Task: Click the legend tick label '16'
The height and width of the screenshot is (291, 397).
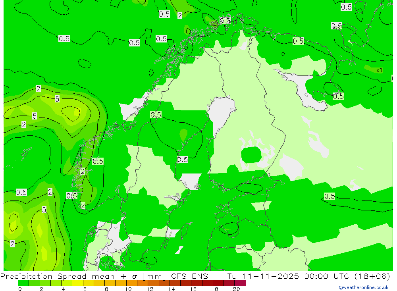Action: point(193,289)
